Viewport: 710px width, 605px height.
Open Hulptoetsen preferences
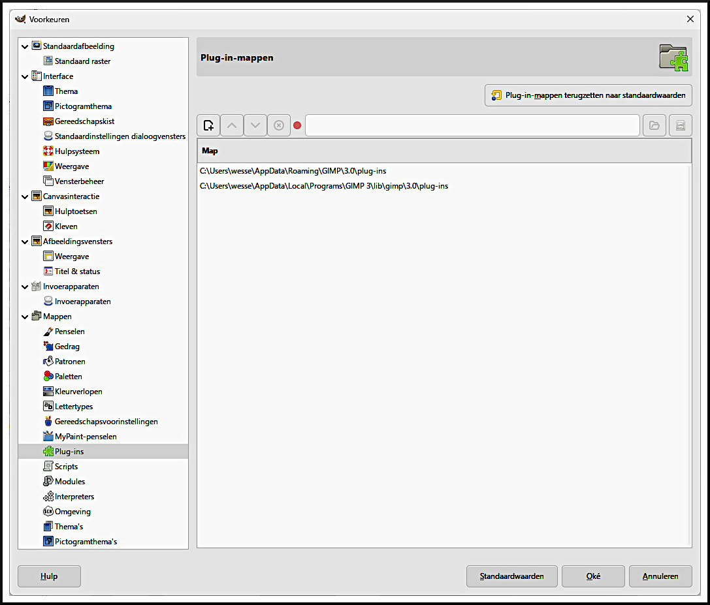[x=76, y=211]
